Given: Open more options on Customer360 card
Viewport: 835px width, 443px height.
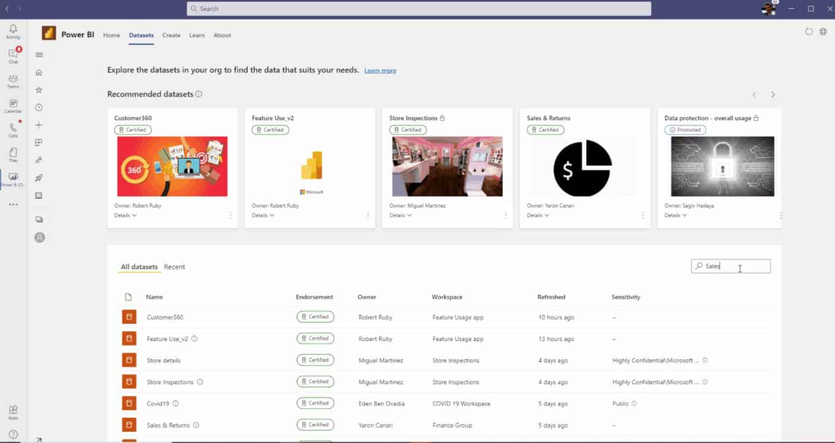Looking at the screenshot, I should [230, 215].
